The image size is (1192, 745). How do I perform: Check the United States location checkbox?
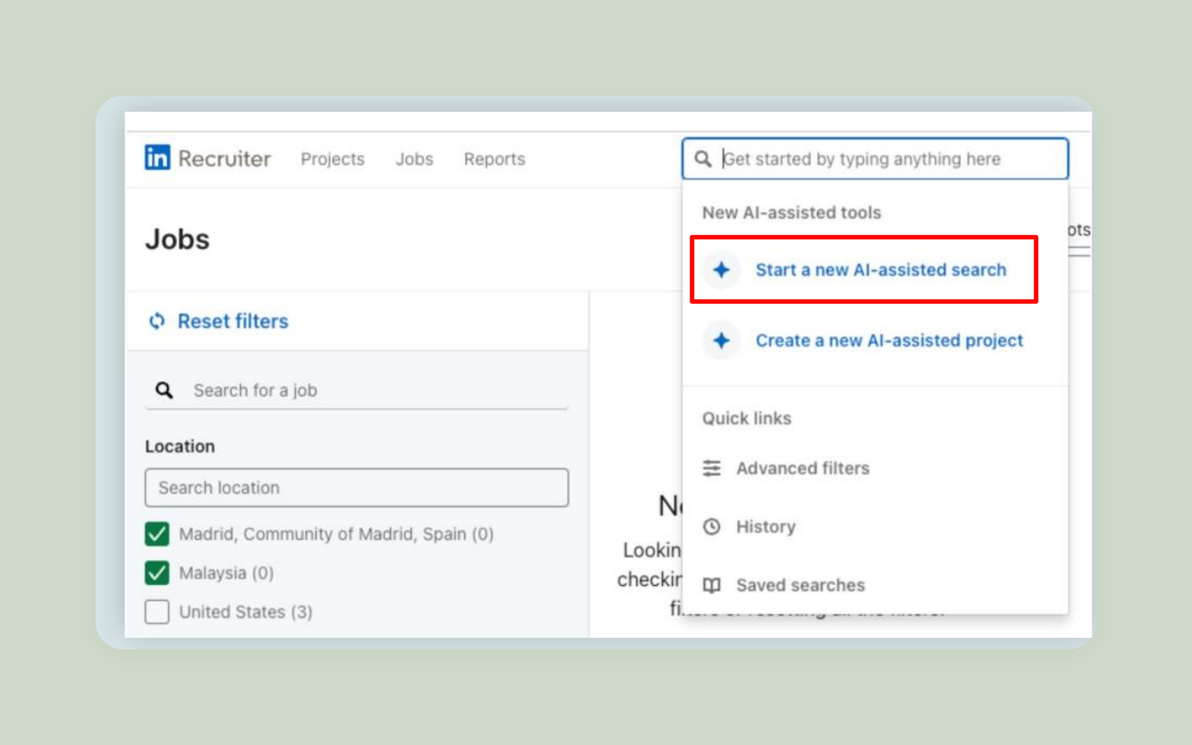(157, 612)
